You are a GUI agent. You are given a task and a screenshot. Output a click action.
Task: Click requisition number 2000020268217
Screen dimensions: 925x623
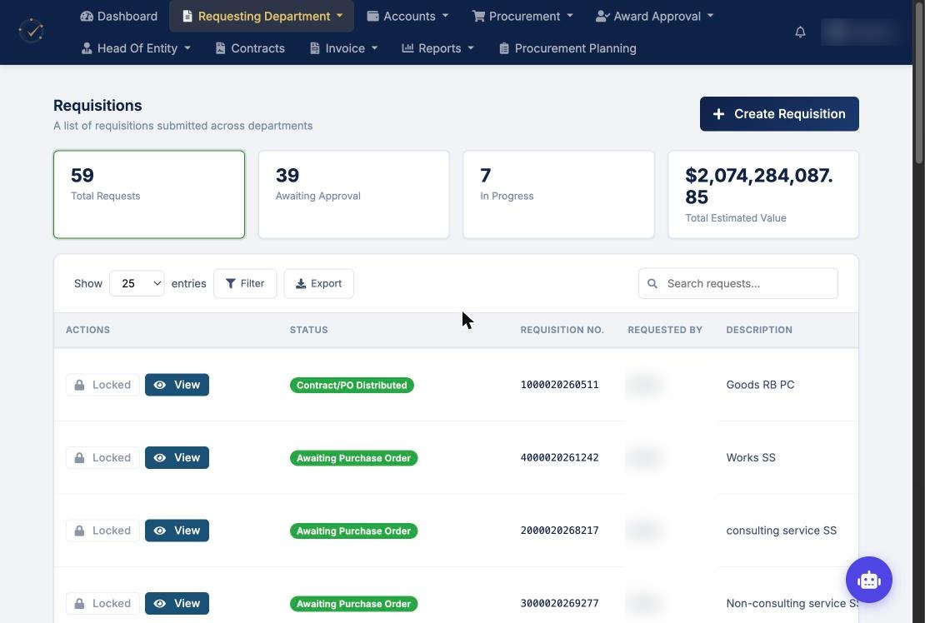pyautogui.click(x=559, y=531)
